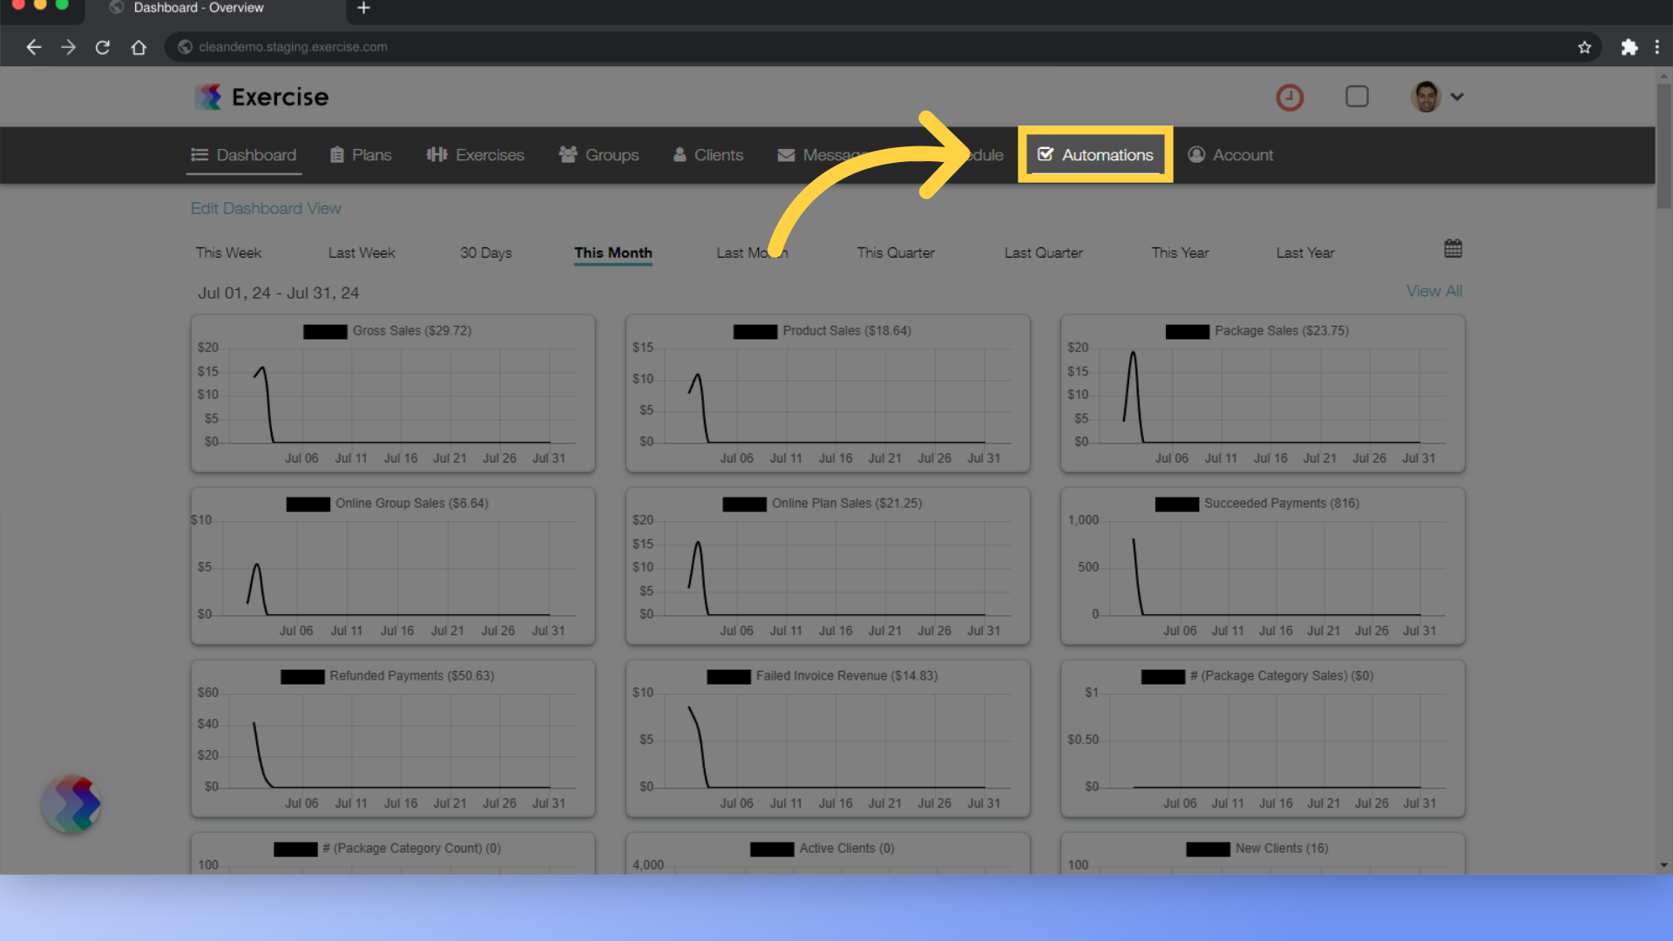Click the View All link
This screenshot has height=941, width=1673.
pos(1433,291)
